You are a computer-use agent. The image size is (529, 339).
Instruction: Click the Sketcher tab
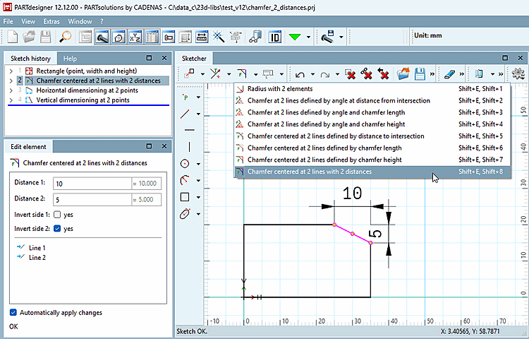click(x=194, y=59)
